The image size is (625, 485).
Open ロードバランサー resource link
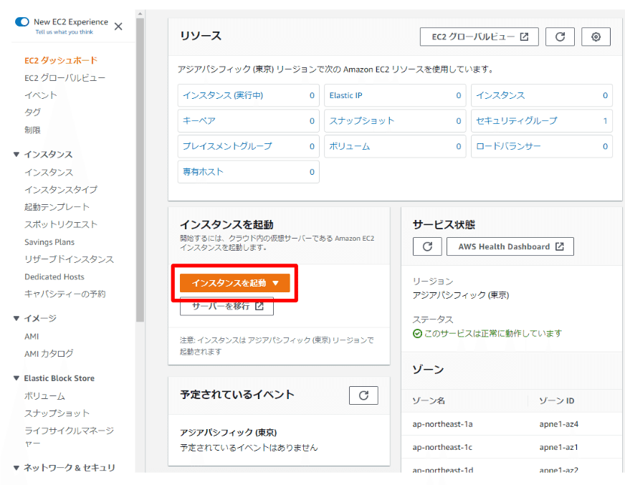point(508,146)
